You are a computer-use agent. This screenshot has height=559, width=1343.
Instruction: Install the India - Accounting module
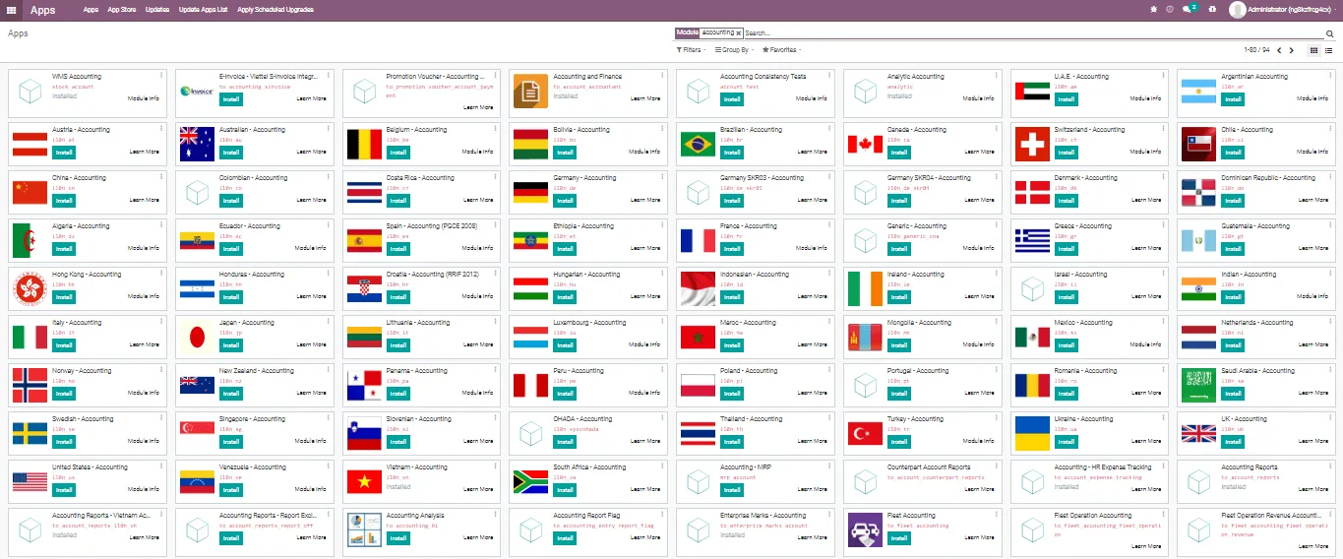[x=1233, y=296]
